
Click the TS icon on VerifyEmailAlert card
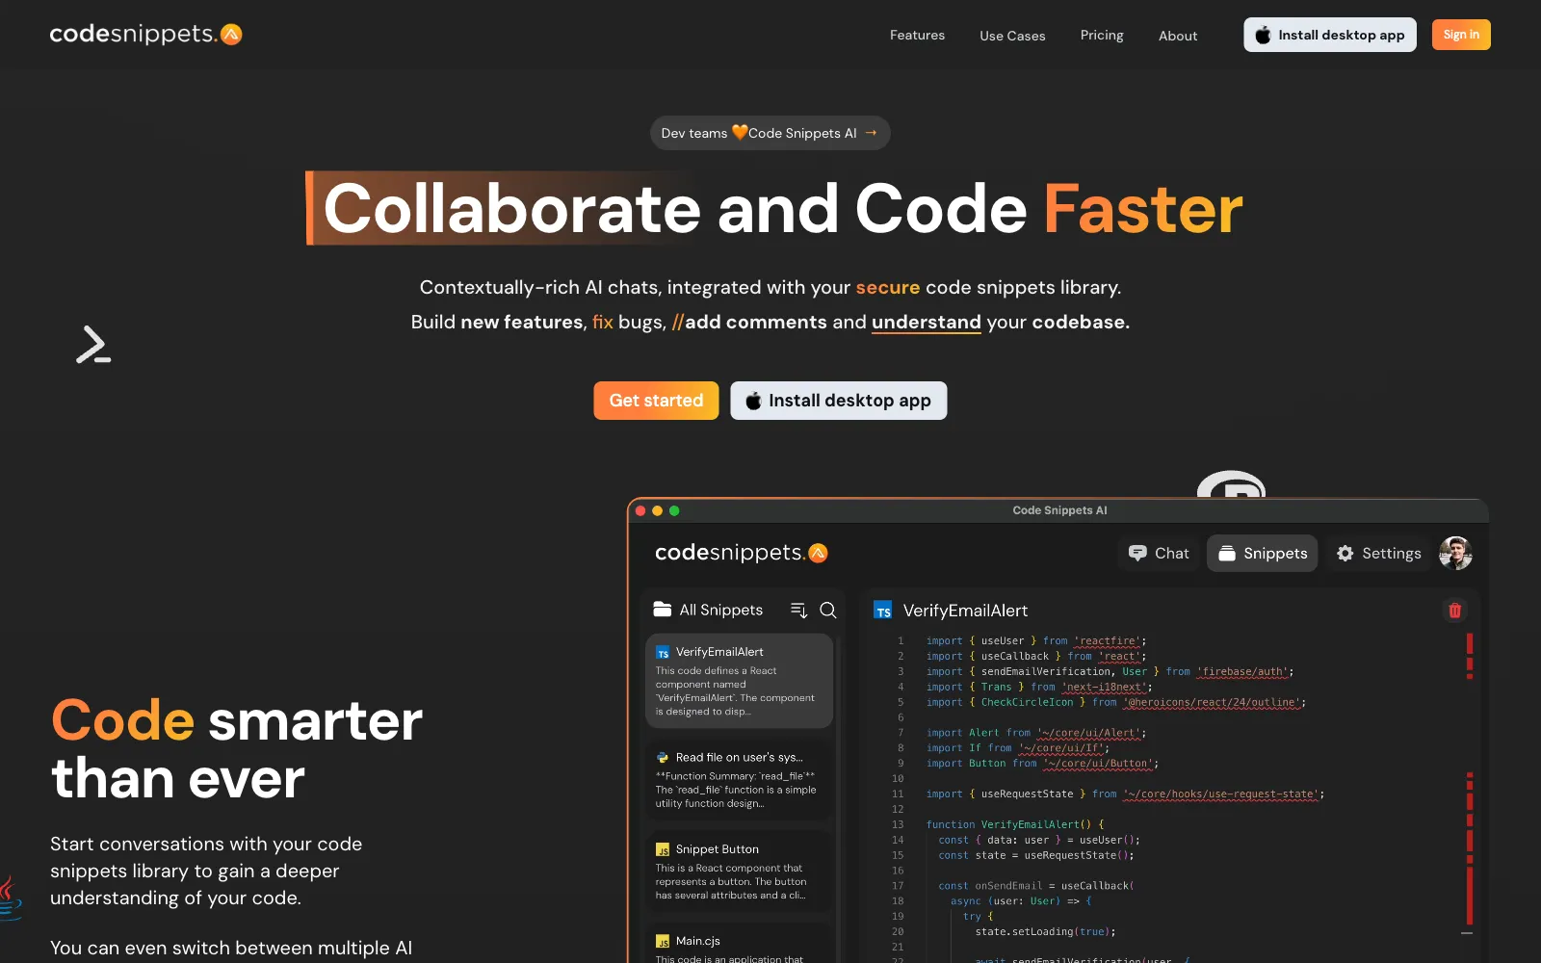(x=663, y=653)
